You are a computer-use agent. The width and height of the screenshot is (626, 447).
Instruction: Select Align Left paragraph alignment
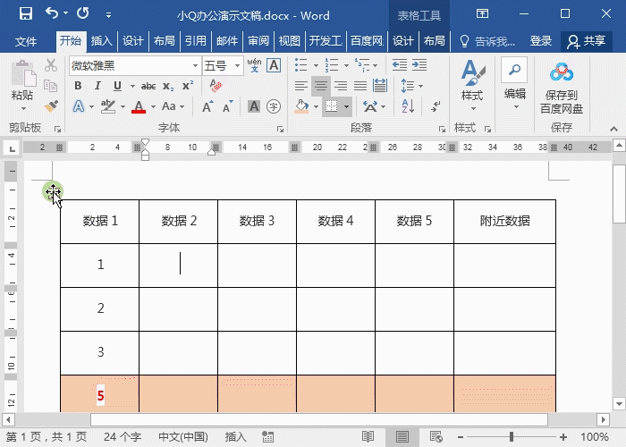click(301, 86)
